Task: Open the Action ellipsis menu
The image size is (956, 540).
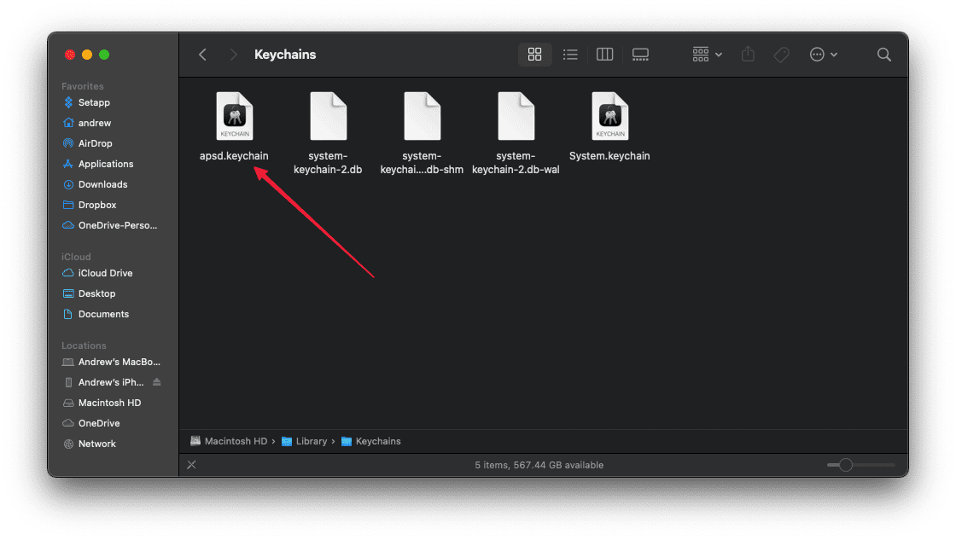Action: click(823, 55)
